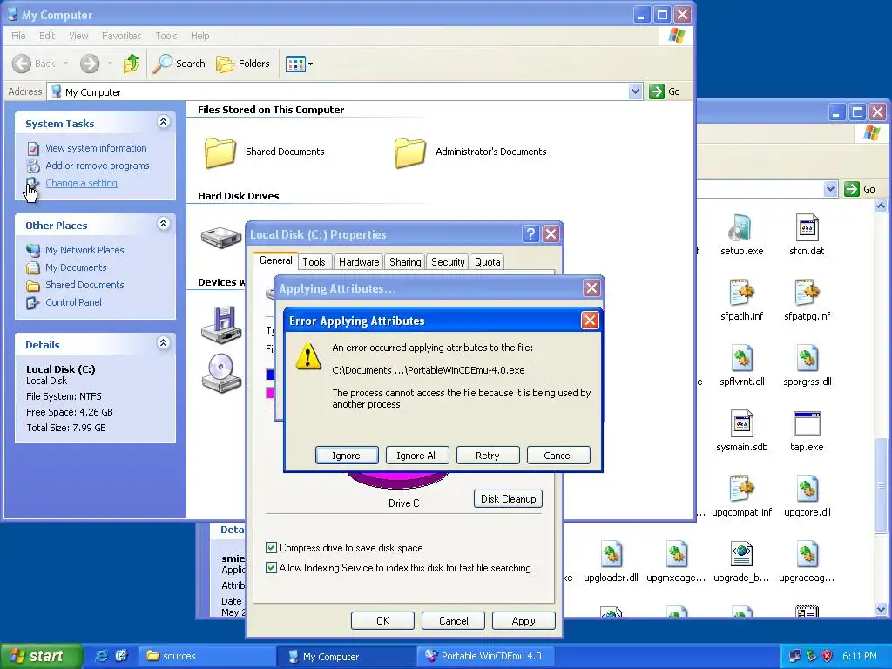Toggle the Folders pane button
Image resolution: width=892 pixels, height=669 pixels.
tap(243, 64)
